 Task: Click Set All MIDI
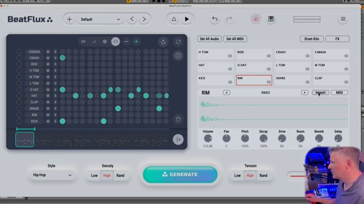pyautogui.click(x=235, y=39)
